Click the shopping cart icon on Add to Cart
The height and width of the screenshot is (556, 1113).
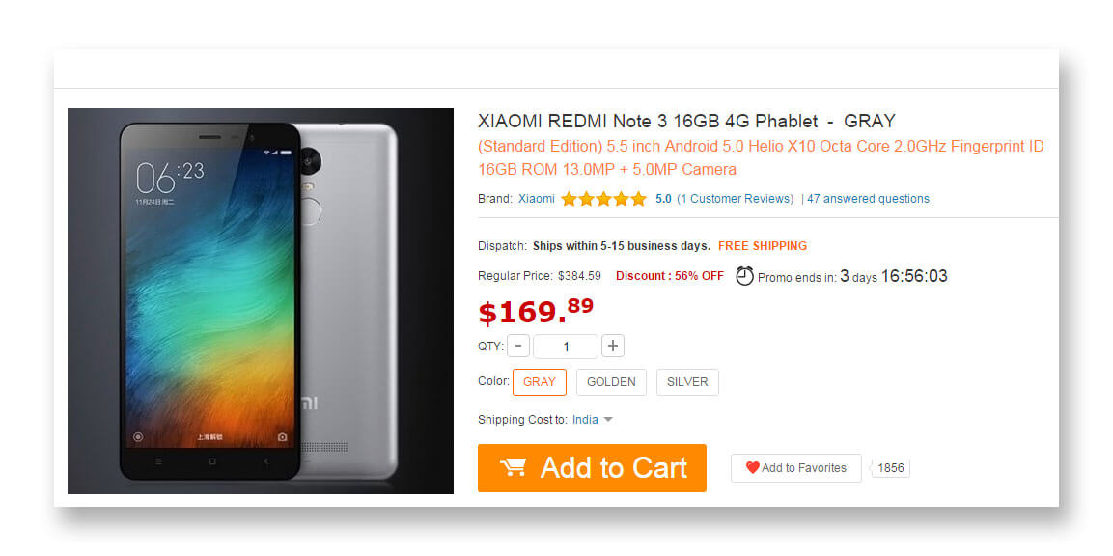click(x=514, y=467)
